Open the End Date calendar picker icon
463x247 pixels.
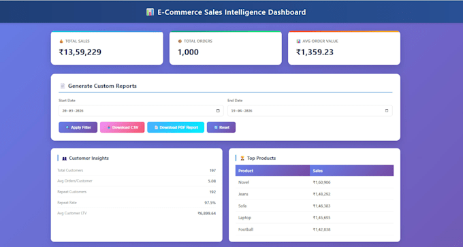pos(387,111)
